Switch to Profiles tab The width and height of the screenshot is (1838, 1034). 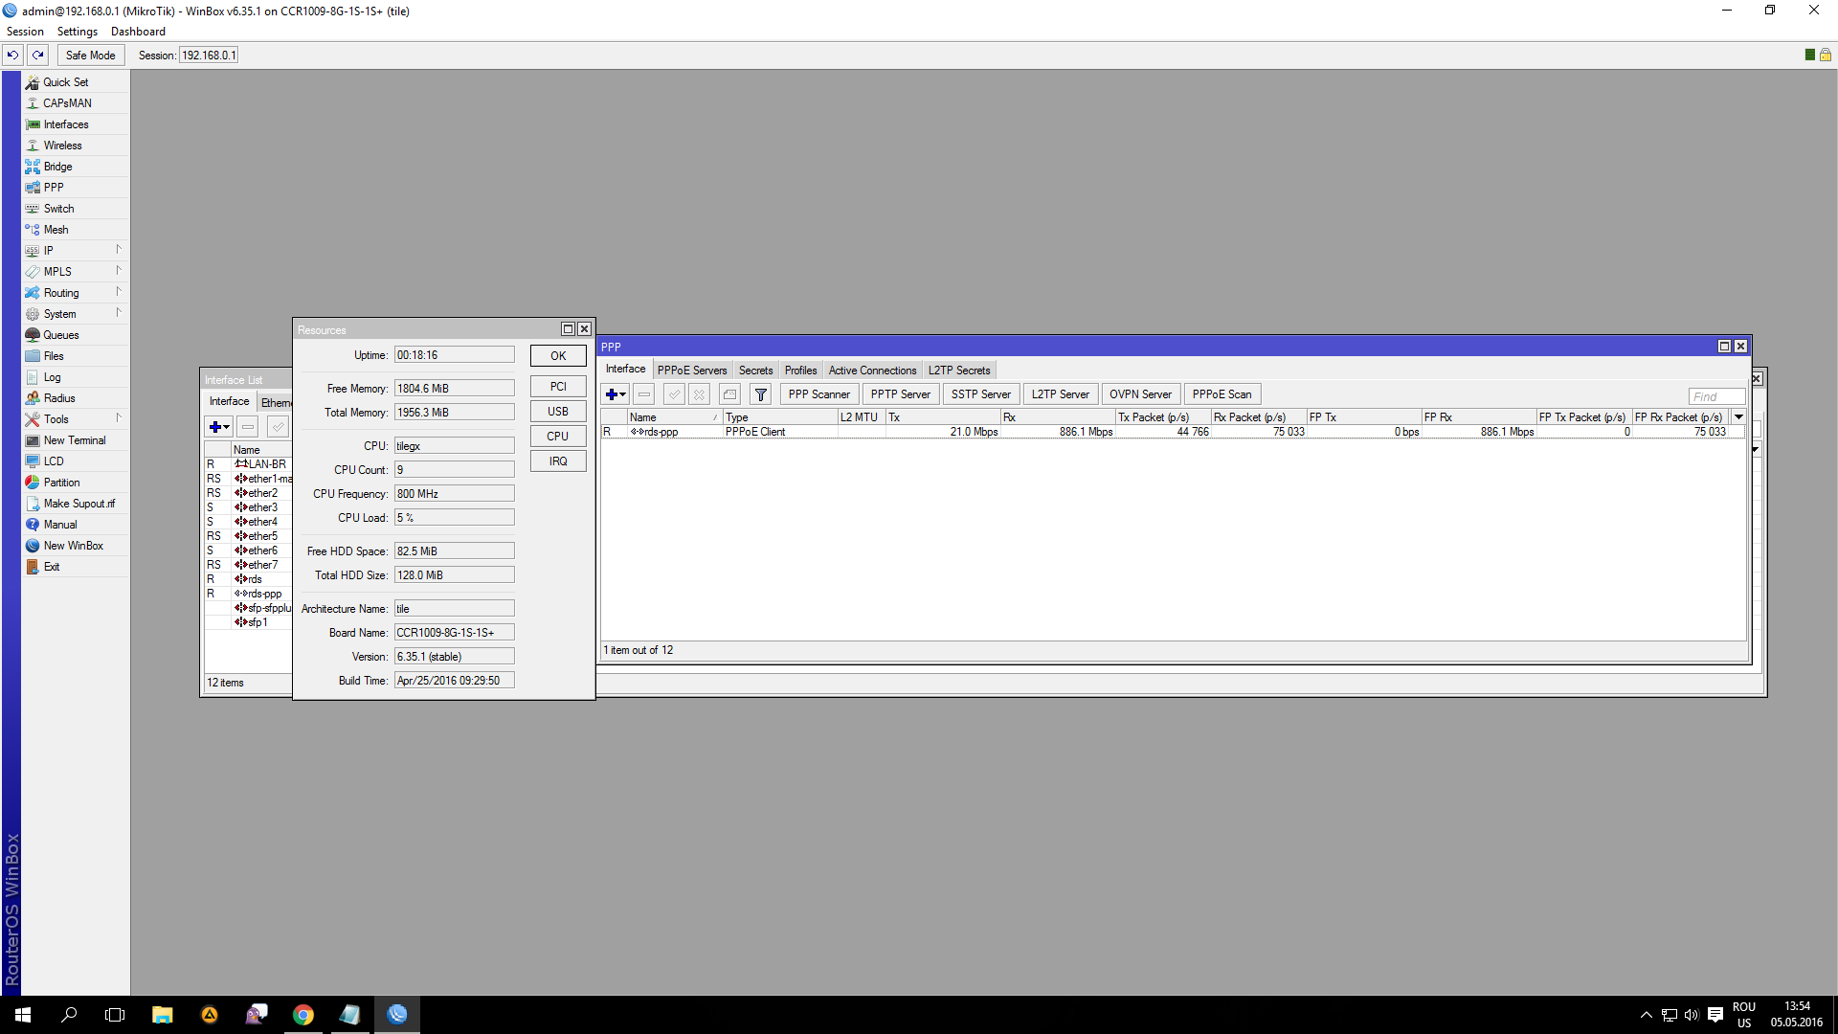[x=800, y=371]
